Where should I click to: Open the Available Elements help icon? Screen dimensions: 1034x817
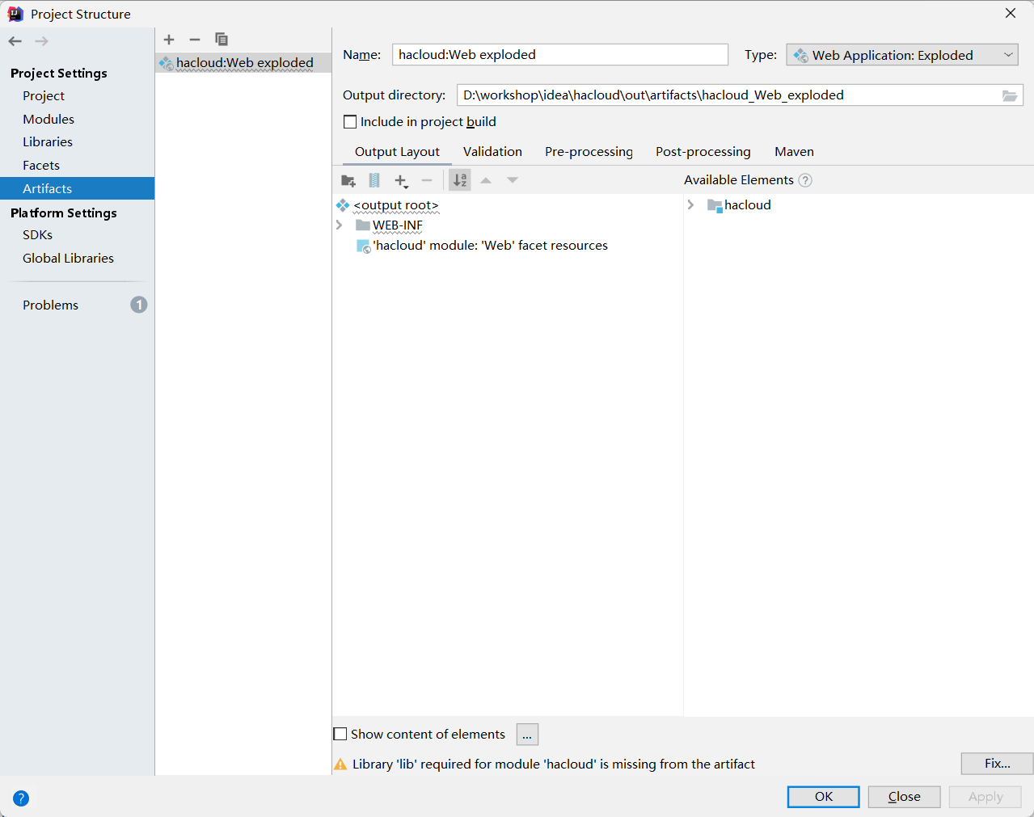tap(805, 180)
